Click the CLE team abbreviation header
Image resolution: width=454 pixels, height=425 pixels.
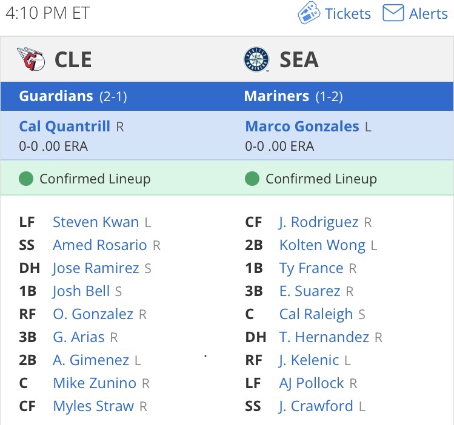point(73,59)
